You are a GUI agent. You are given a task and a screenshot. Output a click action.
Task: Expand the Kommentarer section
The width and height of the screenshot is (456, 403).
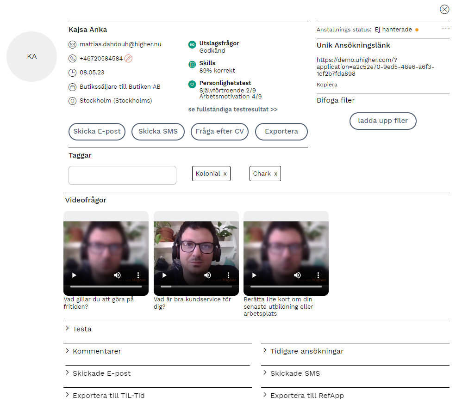[97, 351]
